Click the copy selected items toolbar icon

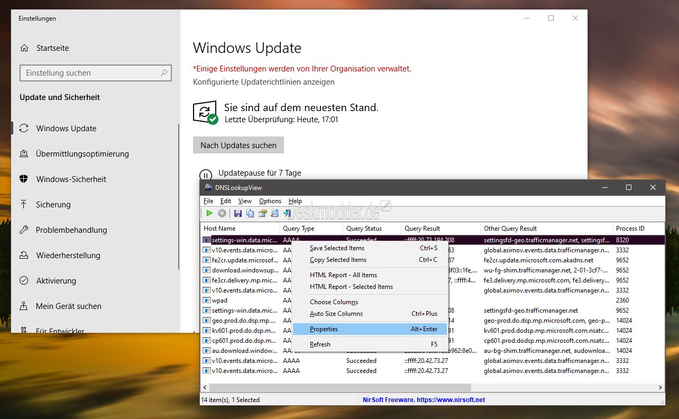click(250, 213)
